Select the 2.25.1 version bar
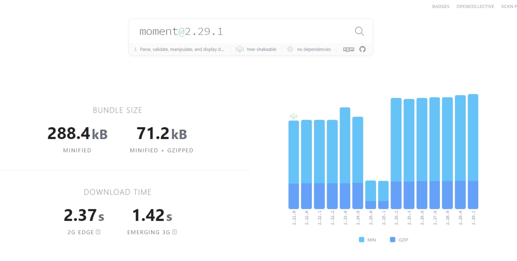 [383, 195]
